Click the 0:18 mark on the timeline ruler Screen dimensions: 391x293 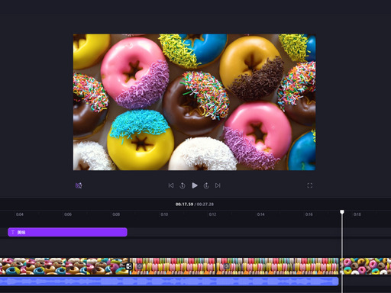tap(357, 214)
